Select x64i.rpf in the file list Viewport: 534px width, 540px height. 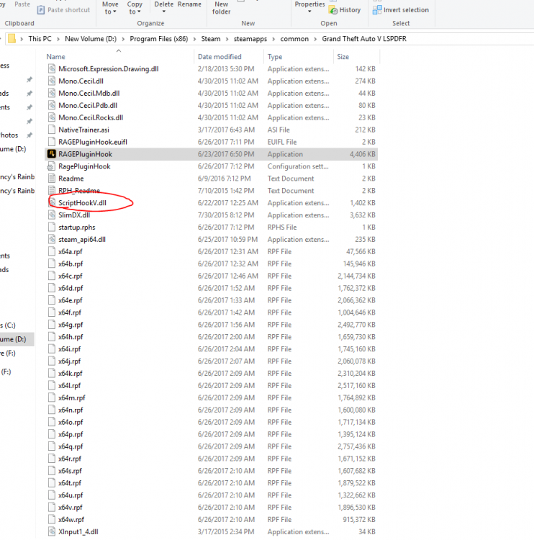pos(212,349)
